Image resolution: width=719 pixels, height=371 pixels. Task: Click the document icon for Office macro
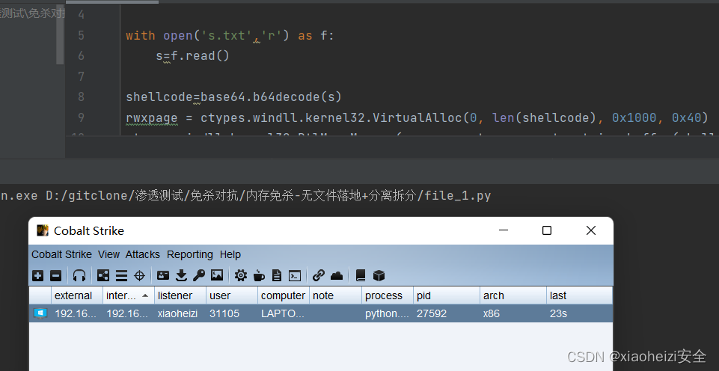[x=277, y=275]
